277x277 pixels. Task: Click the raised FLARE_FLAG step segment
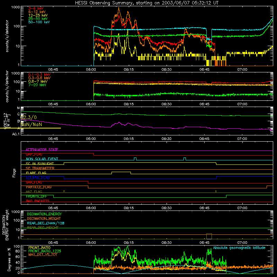121,172
